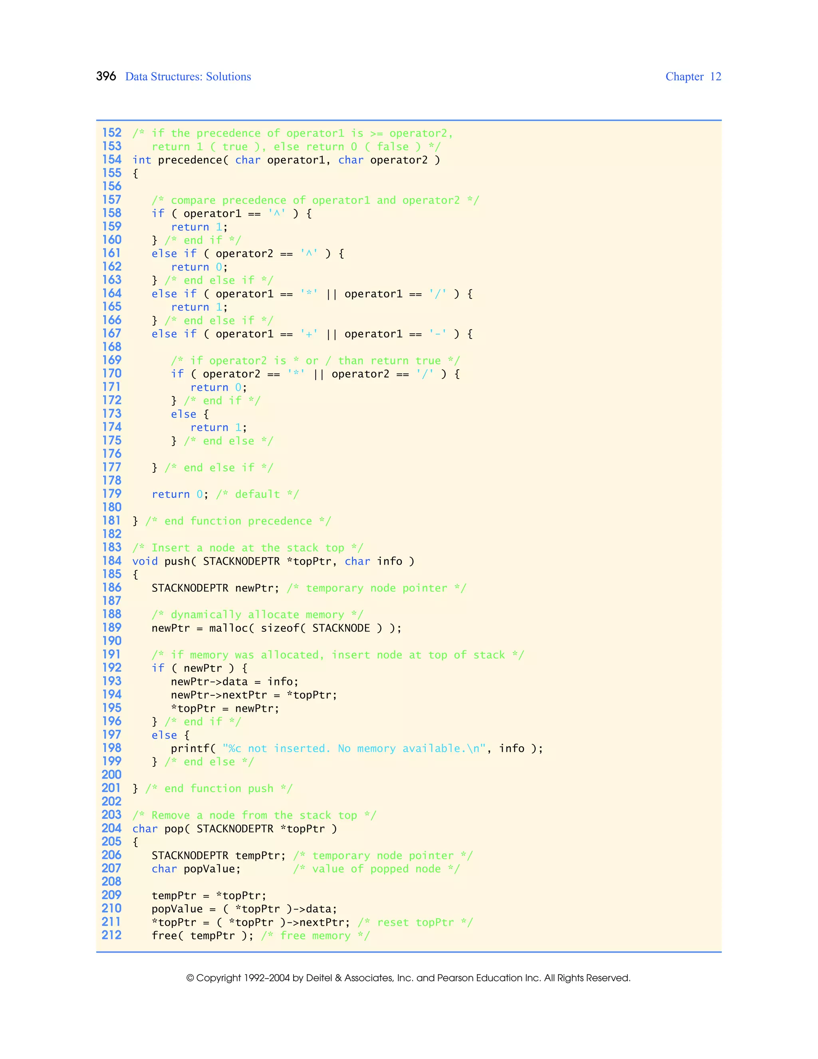The width and height of the screenshot is (818, 1059).
Task: Click 'newPtr->nextPtr = *topPtr;'
Action: tap(254, 695)
